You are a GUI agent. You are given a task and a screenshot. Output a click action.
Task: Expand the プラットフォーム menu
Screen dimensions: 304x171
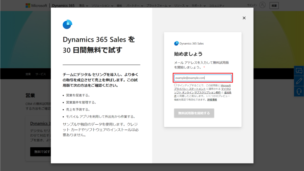[159, 6]
